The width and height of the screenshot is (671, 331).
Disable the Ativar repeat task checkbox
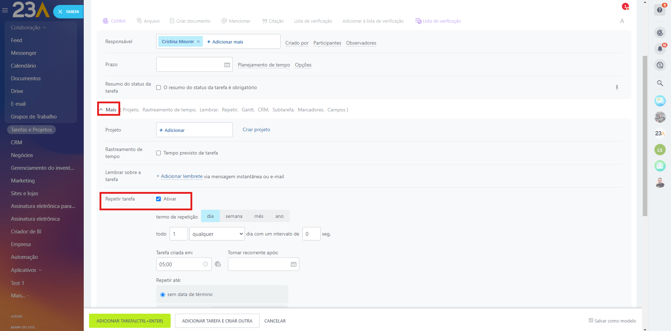click(x=159, y=199)
